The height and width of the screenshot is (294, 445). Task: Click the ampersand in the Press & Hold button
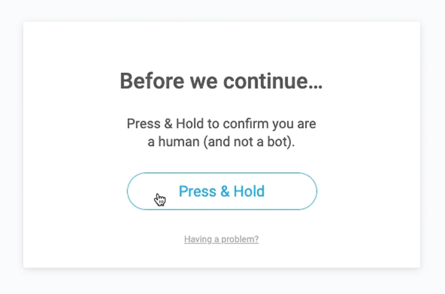click(x=225, y=191)
